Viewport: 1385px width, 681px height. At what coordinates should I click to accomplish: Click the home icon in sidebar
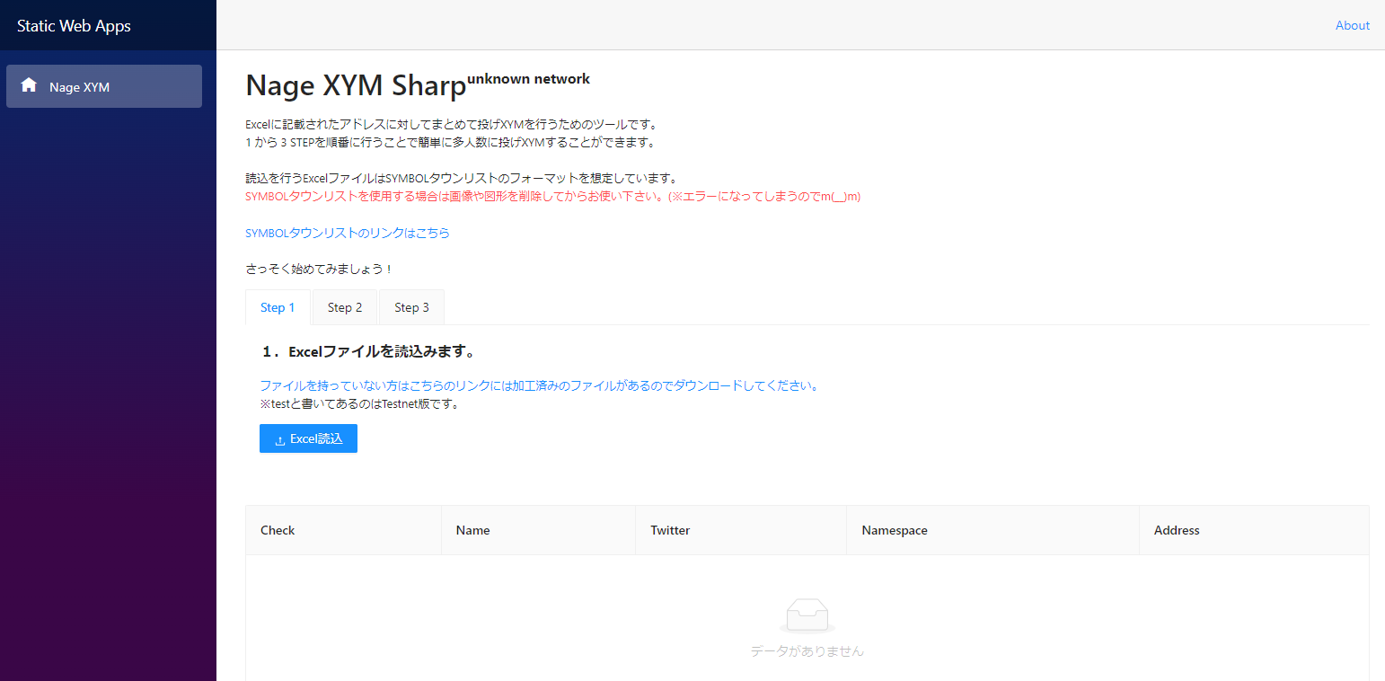(x=29, y=85)
